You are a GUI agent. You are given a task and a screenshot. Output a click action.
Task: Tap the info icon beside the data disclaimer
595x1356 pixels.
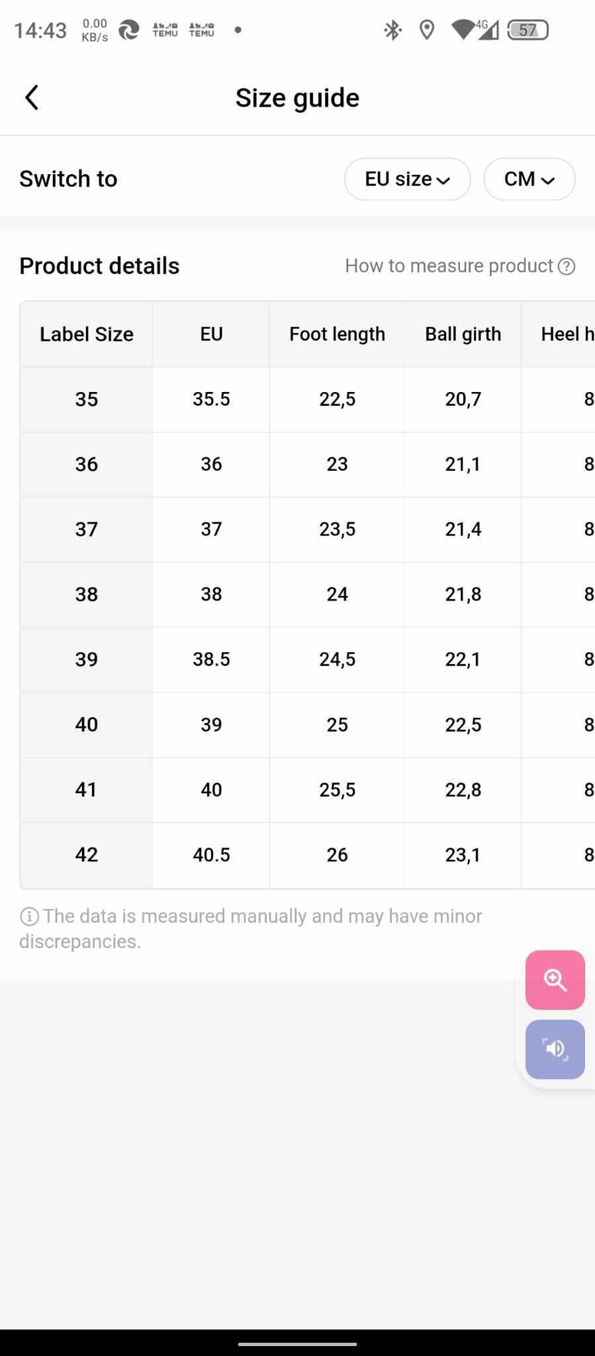[x=29, y=916]
